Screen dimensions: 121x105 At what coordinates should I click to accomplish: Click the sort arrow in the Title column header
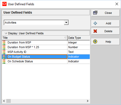pos(65,38)
